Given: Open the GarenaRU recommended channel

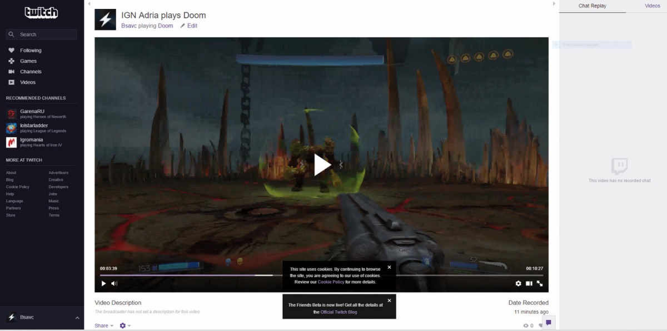Looking at the screenshot, I should click(32, 111).
